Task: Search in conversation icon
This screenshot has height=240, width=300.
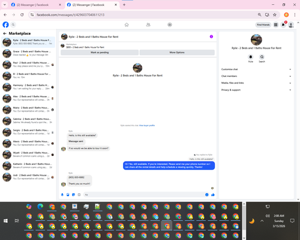Action: pyautogui.click(x=262, y=57)
